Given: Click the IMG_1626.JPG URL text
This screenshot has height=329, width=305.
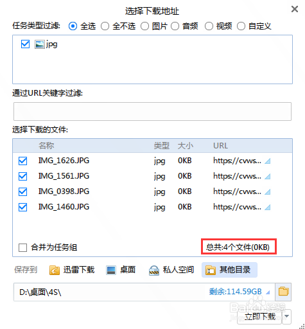Looking at the screenshot, I should pyautogui.click(x=237, y=161).
